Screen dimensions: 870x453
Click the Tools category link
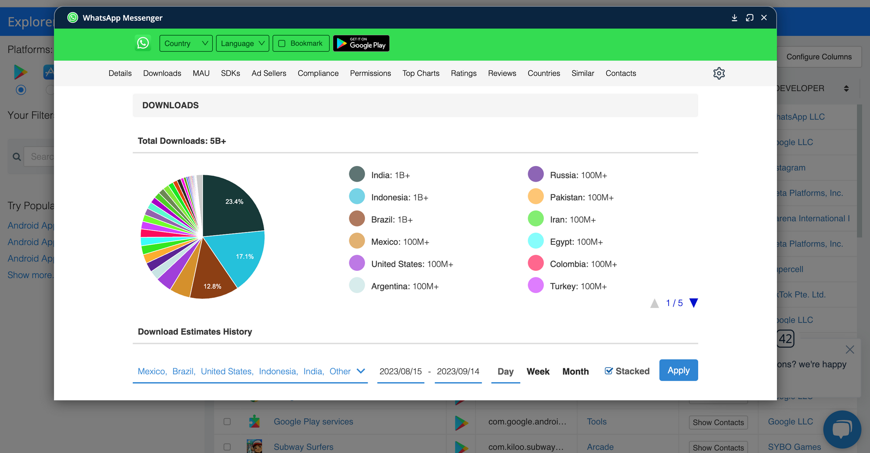(596, 421)
